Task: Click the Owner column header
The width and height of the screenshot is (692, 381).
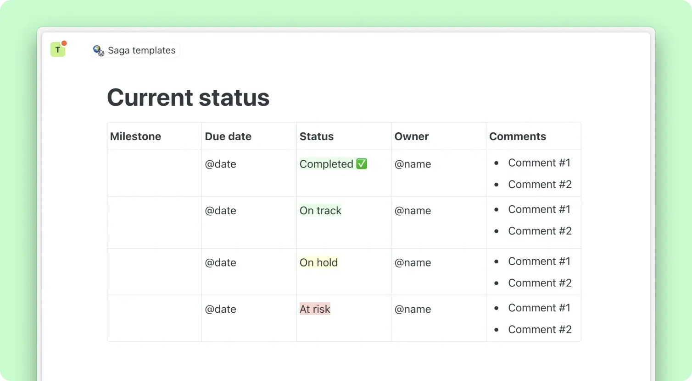Action: (412, 136)
